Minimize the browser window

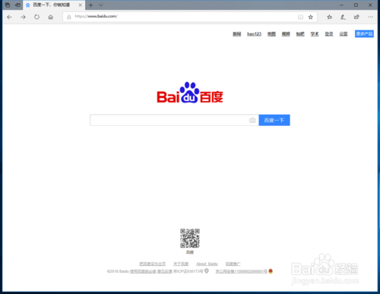(x=341, y=5)
